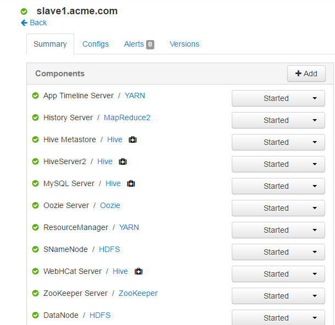Open the Alerts tab
The image size is (335, 325).
pyautogui.click(x=134, y=44)
